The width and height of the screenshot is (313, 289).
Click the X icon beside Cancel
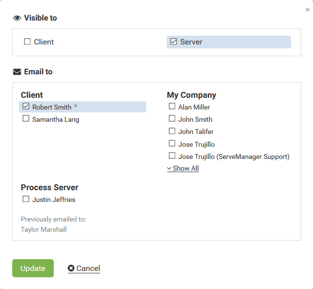click(x=71, y=268)
